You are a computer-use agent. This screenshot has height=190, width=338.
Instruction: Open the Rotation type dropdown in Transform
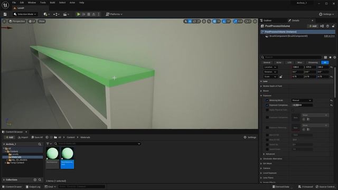pos(270,72)
